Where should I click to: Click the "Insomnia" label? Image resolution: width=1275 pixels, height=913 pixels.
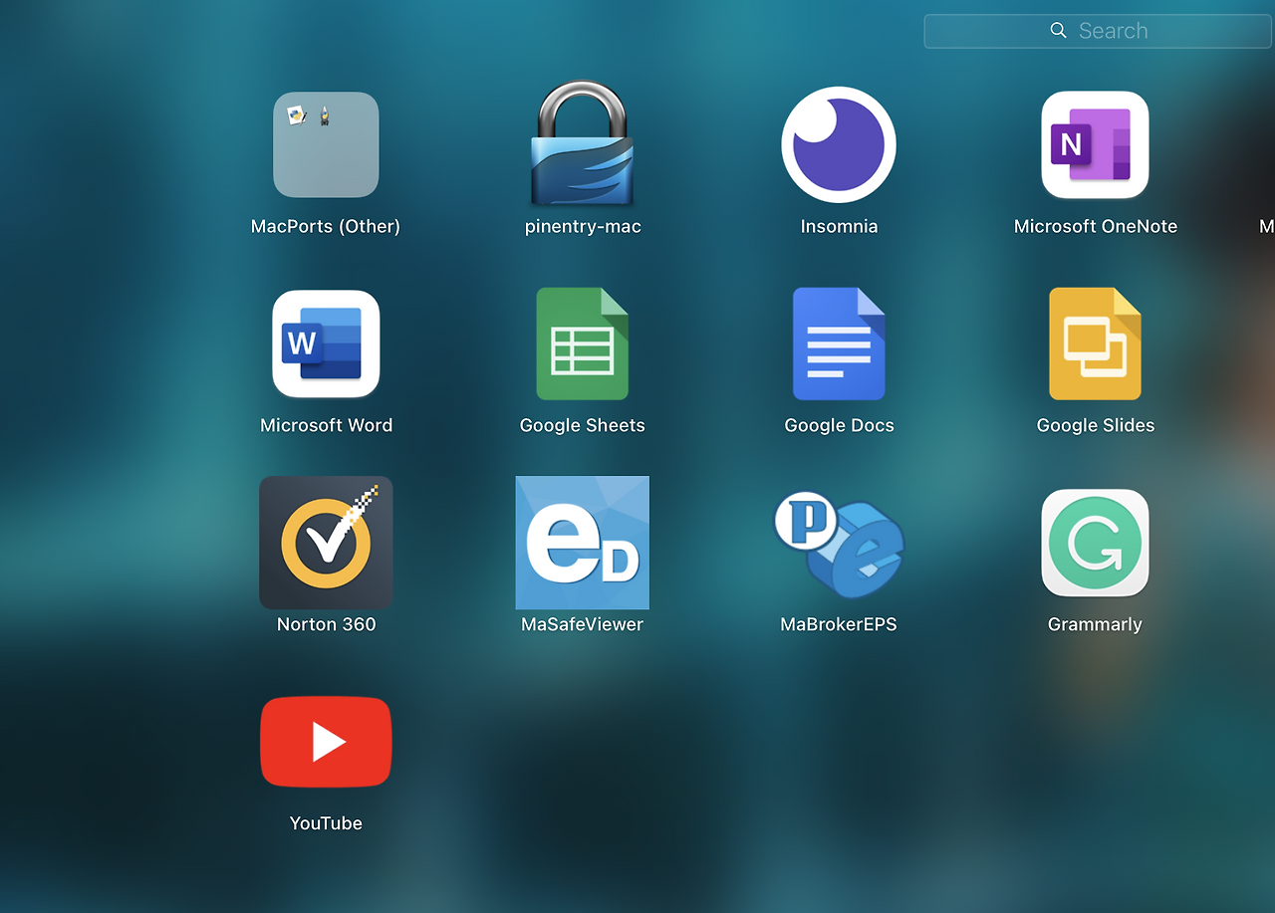[x=839, y=226]
